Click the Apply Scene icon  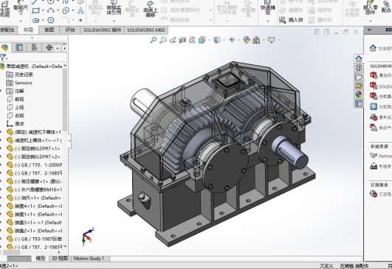[256, 40]
